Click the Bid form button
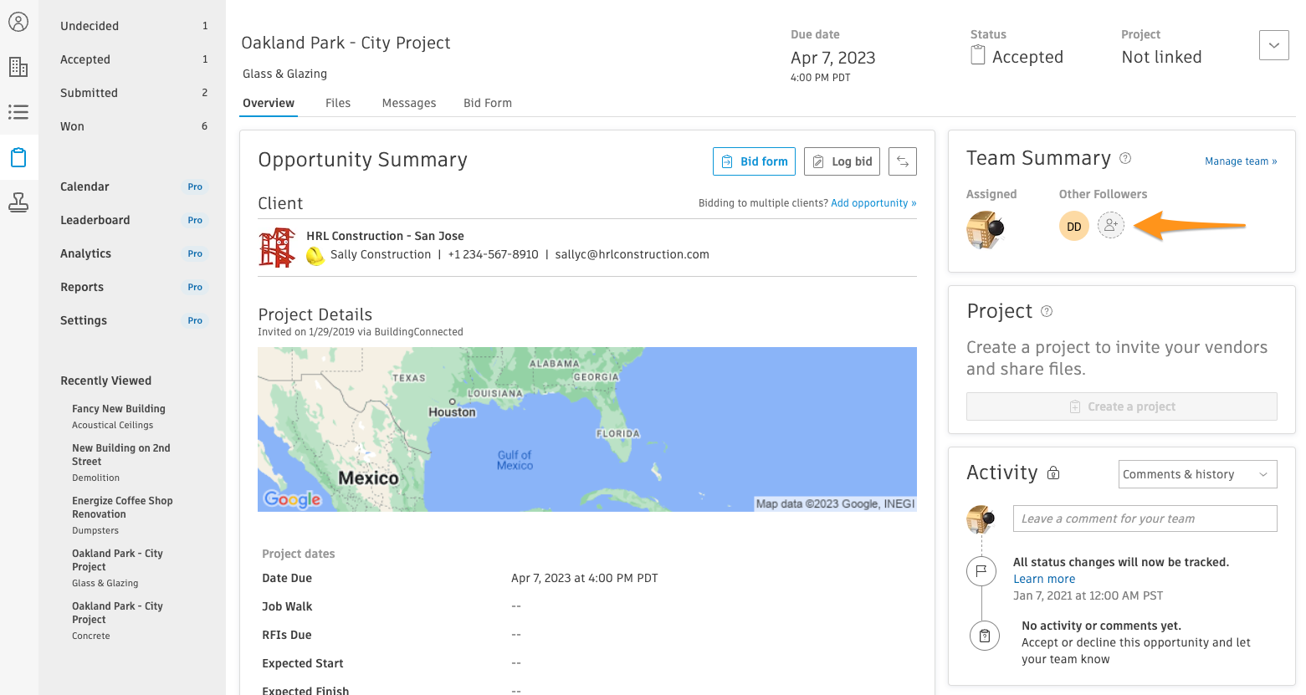 754,161
